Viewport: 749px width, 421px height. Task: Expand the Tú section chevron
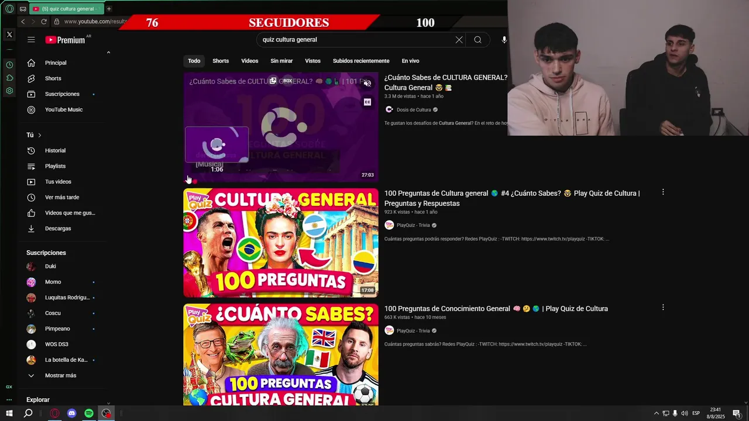40,135
